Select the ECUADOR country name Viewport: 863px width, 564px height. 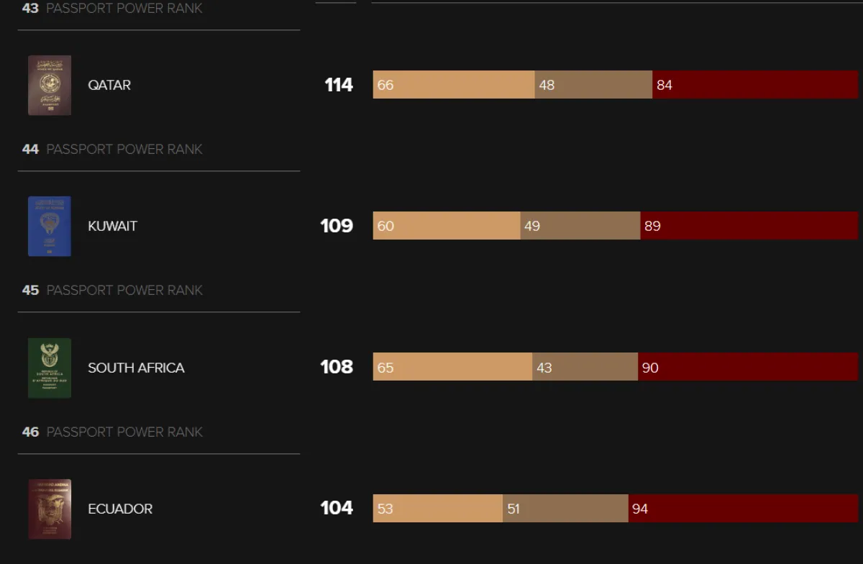click(x=120, y=509)
